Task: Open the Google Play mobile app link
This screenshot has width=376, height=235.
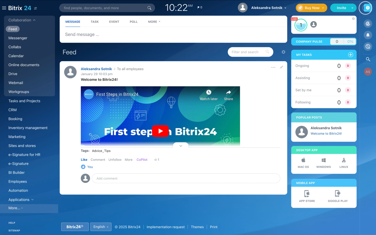Action: pos(338,196)
